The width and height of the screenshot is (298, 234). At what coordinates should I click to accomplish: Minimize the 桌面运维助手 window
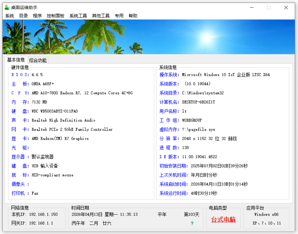[252, 8]
